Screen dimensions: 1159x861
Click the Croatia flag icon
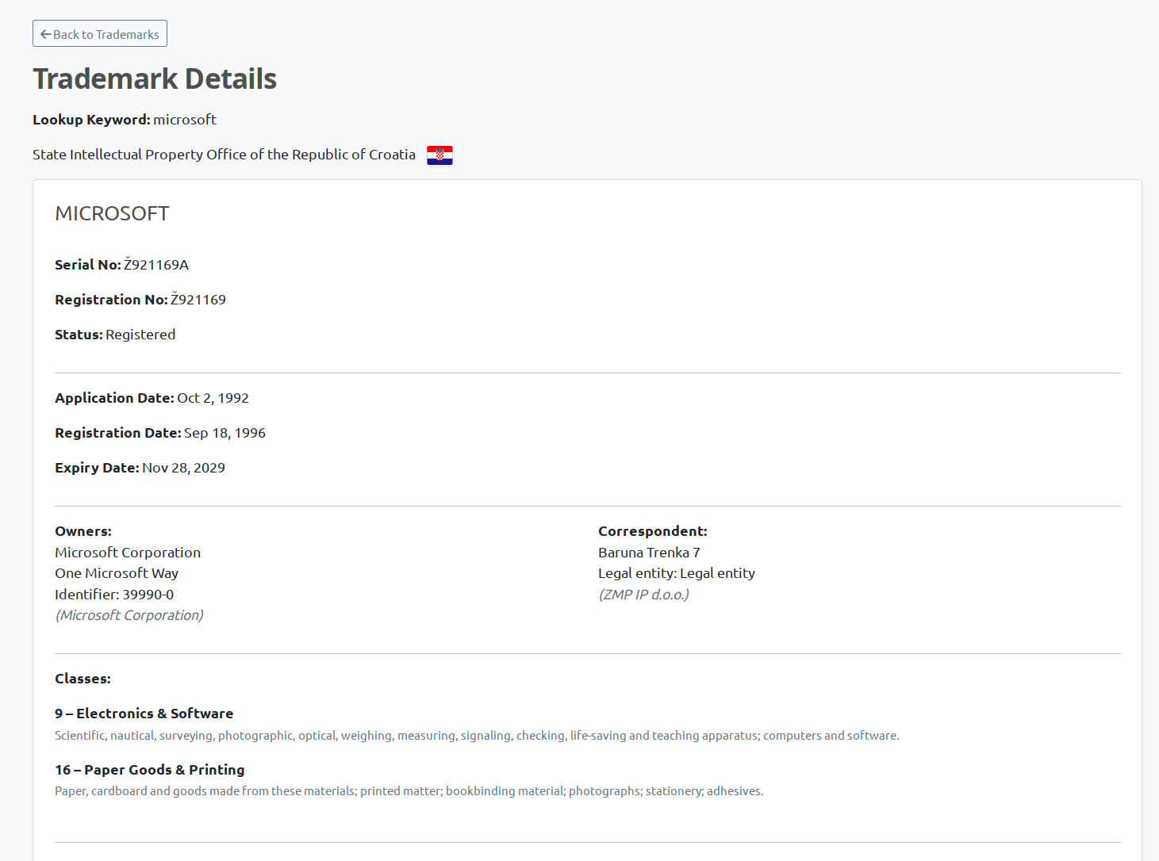click(439, 155)
